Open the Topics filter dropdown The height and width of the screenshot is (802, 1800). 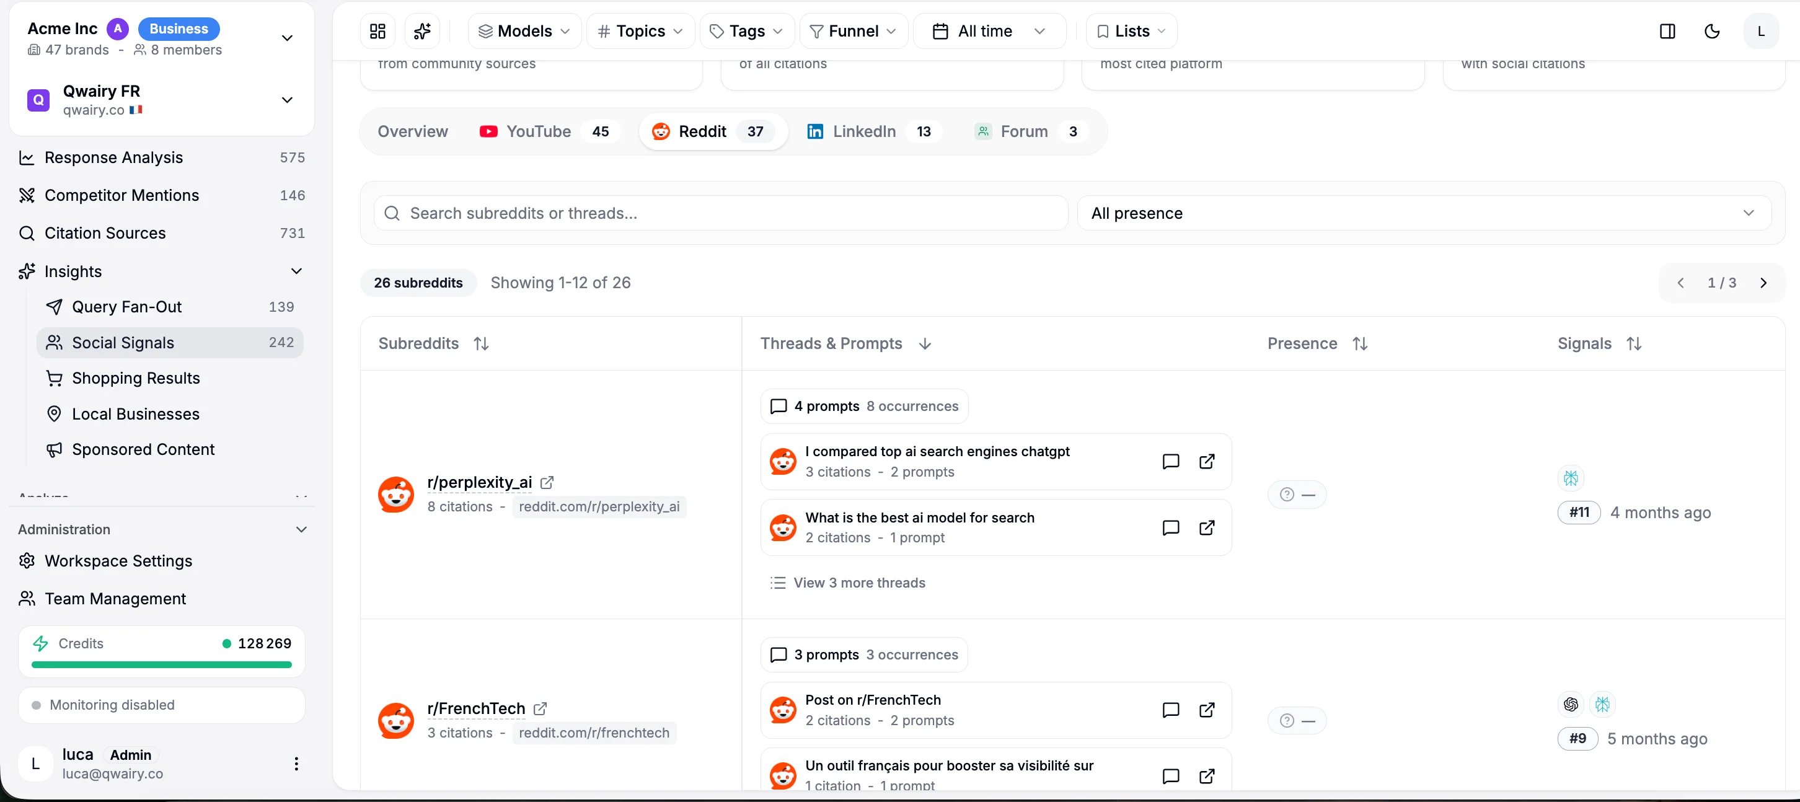click(x=640, y=32)
